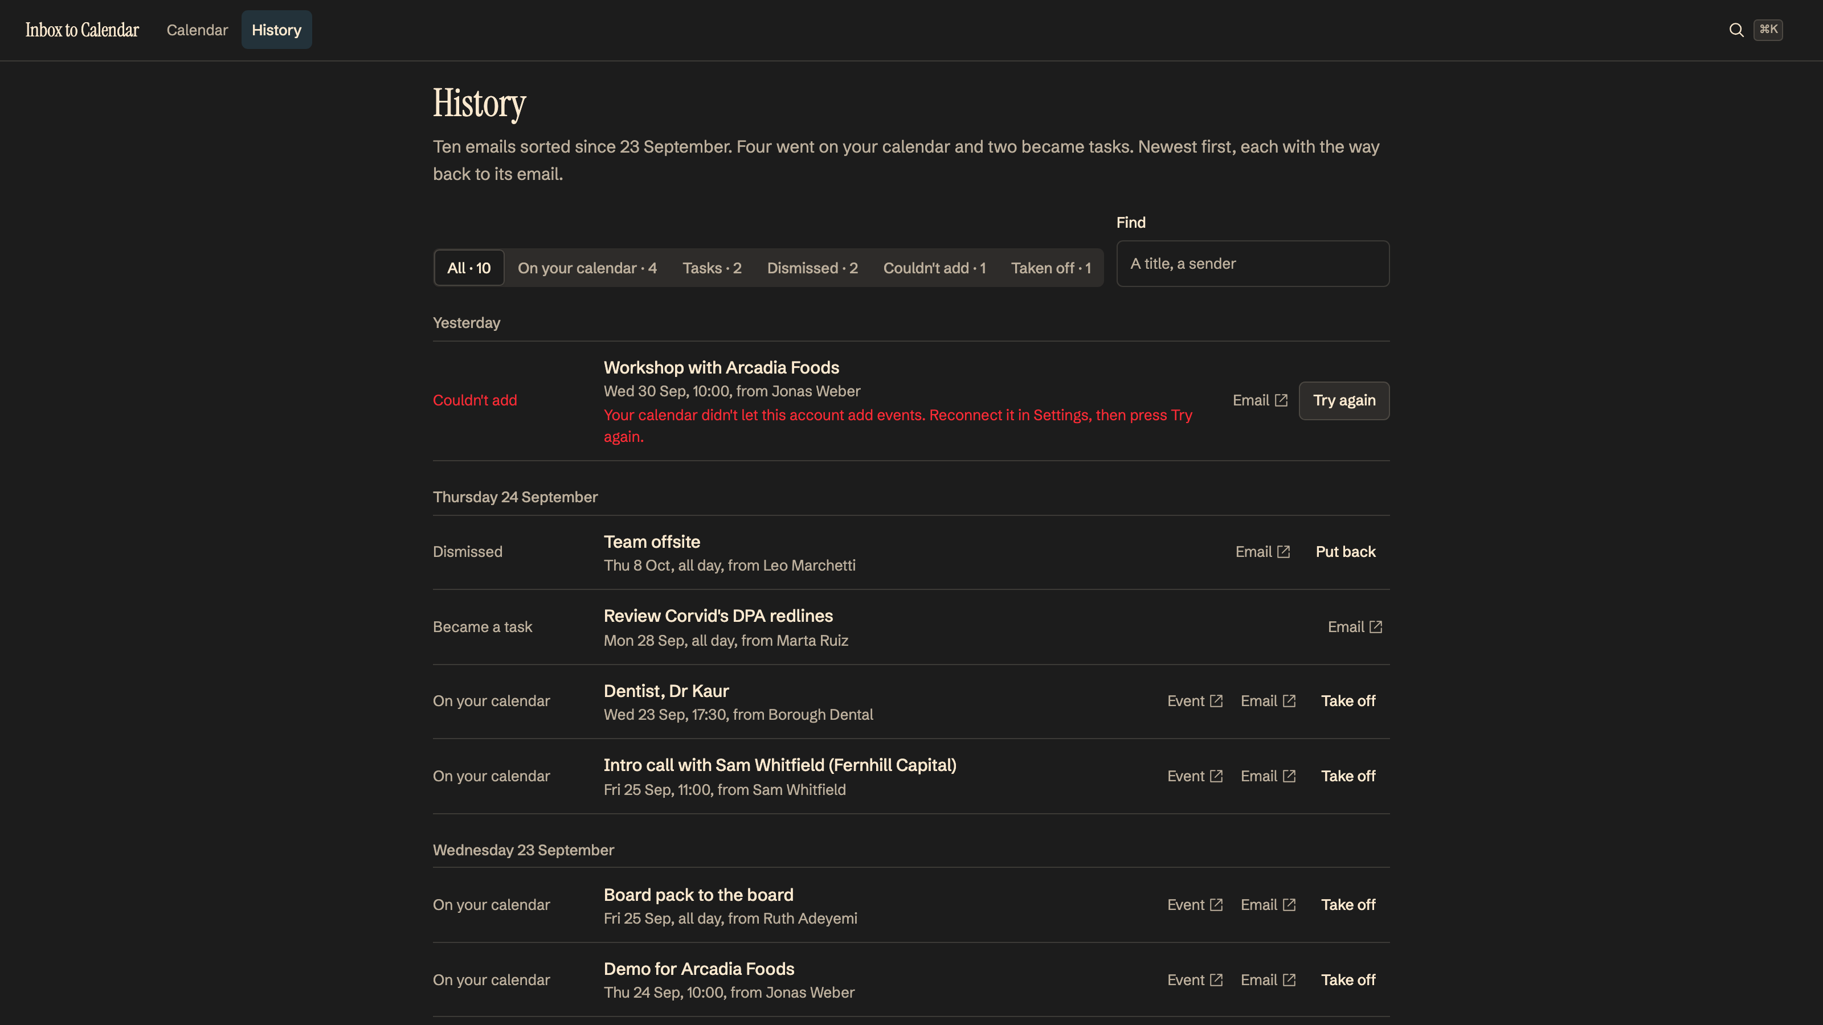Select the History nav tab
Screen dimensions: 1823x1025
click(276, 30)
